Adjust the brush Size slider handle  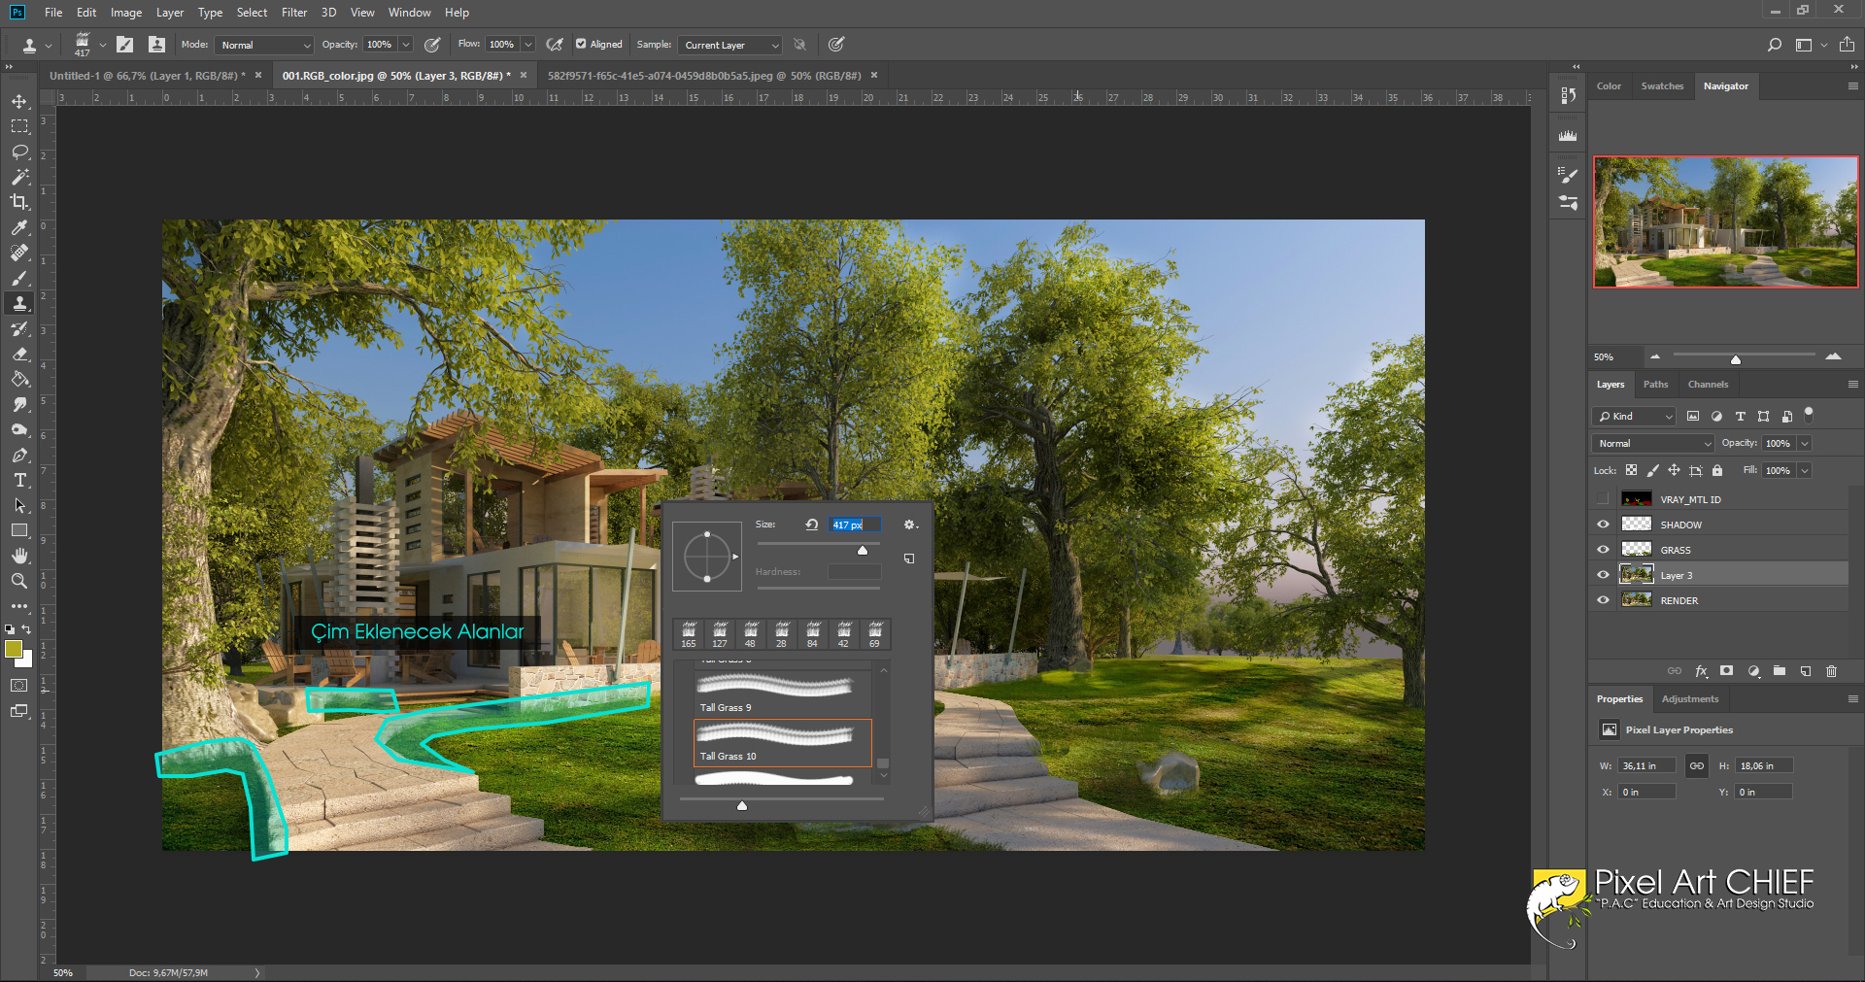[x=862, y=550]
